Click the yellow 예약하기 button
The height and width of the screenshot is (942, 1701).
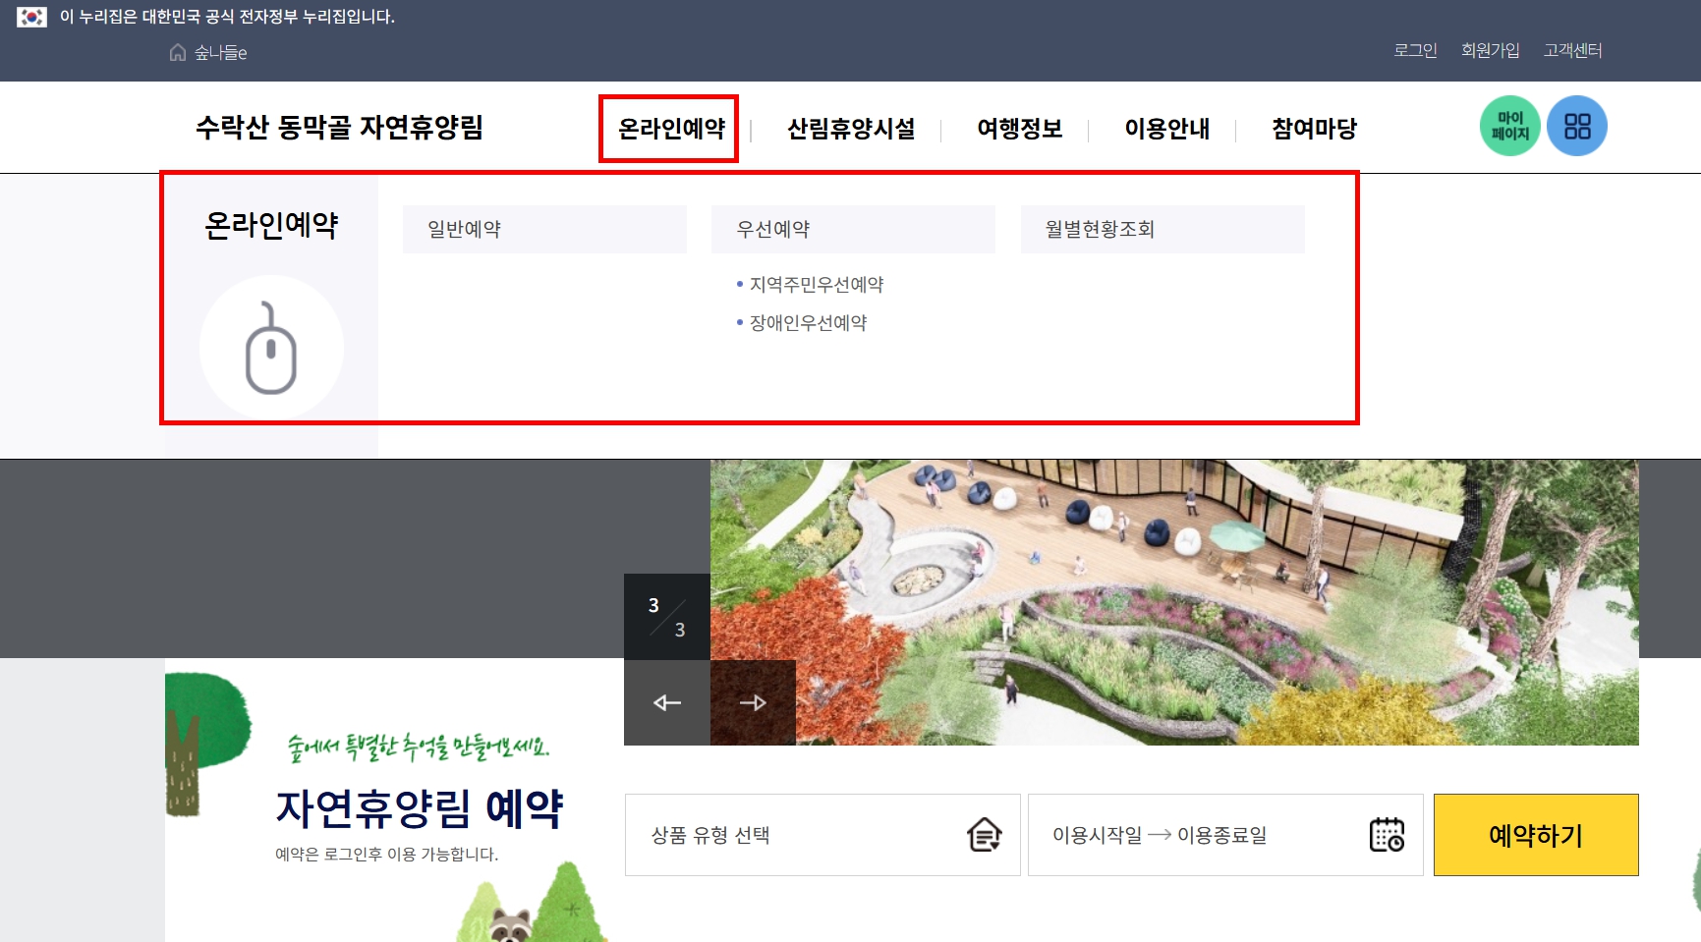(x=1534, y=834)
